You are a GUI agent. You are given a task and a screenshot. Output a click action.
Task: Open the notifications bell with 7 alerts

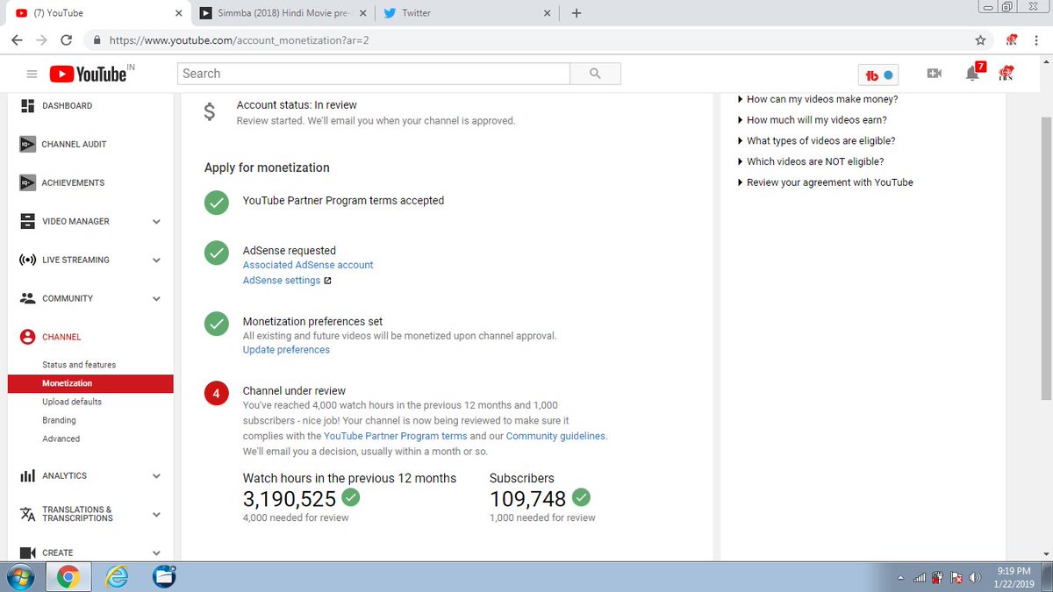click(973, 73)
